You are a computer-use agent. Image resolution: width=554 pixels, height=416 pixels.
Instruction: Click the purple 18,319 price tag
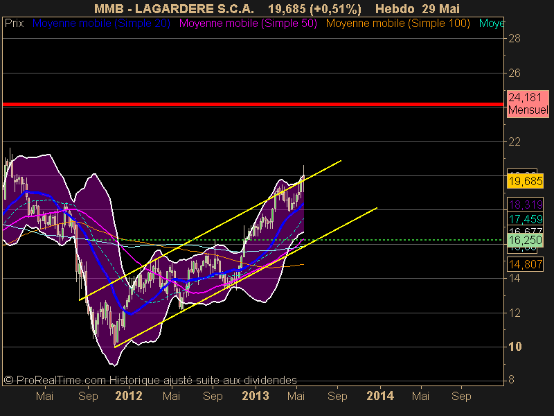(x=526, y=205)
